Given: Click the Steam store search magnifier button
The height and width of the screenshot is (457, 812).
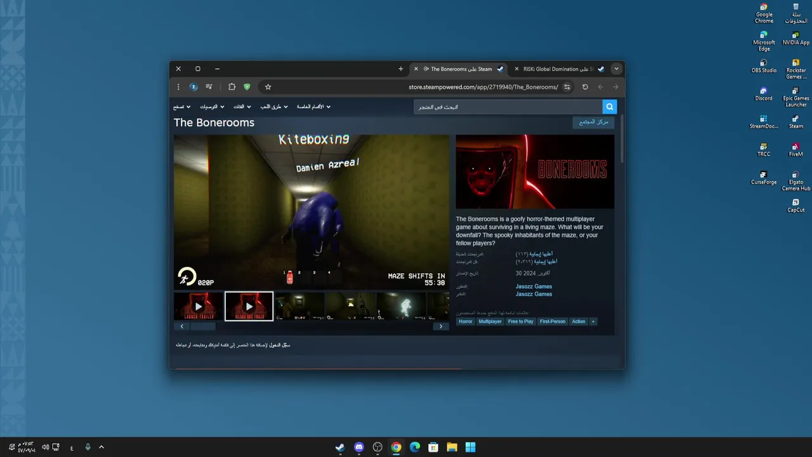Looking at the screenshot, I should (610, 107).
